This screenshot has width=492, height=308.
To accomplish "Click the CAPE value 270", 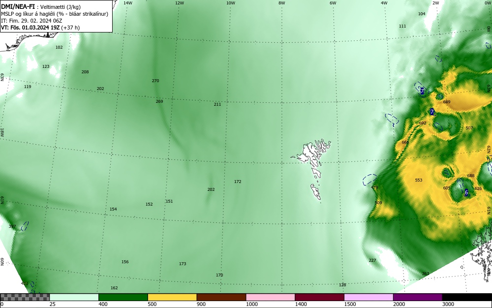I will click(x=155, y=81).
